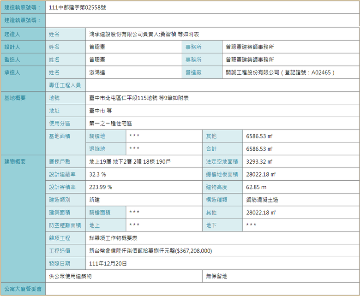Click the 騎樓地 label
The width and height of the screenshot is (360, 296).
97,136
